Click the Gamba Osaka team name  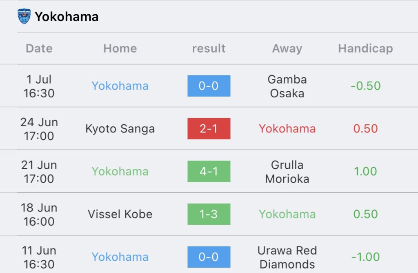click(x=287, y=86)
